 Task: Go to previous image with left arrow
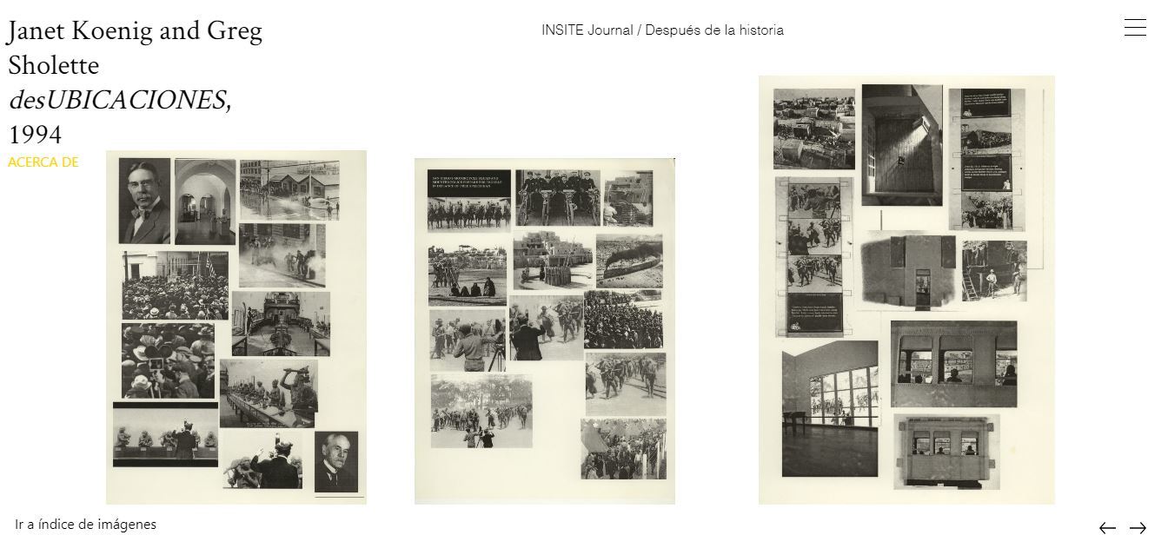point(1107,527)
